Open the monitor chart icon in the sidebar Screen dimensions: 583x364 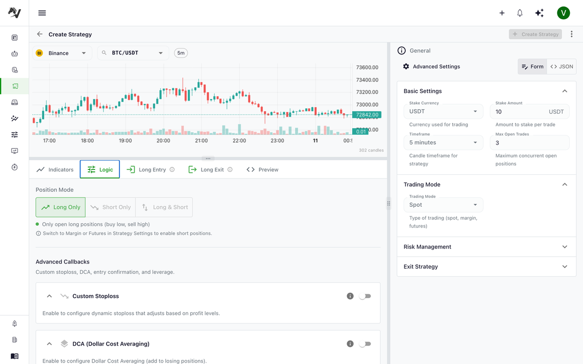15,151
